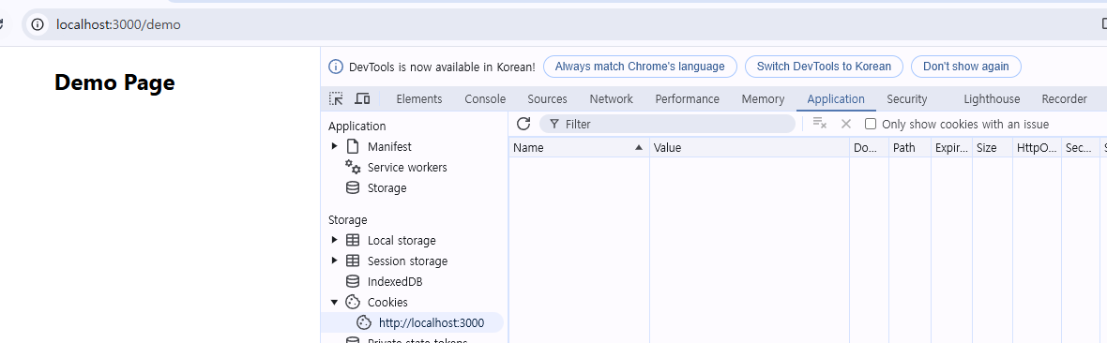Viewport: 1107px width, 343px height.
Task: Select the inspect element picker icon
Action: click(x=337, y=98)
